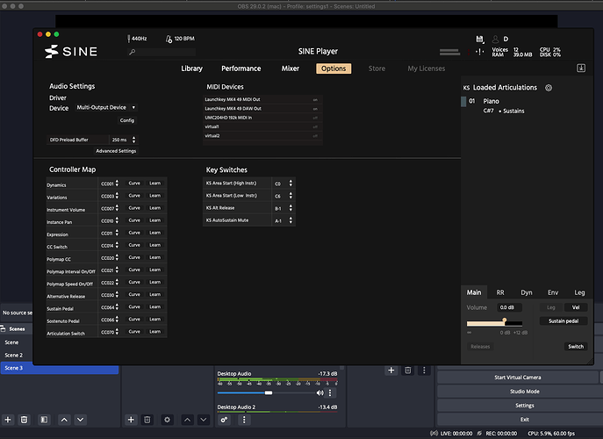Viewport: 603px width, 439px height.
Task: Remove selected scene with trash icon
Action: click(24, 421)
